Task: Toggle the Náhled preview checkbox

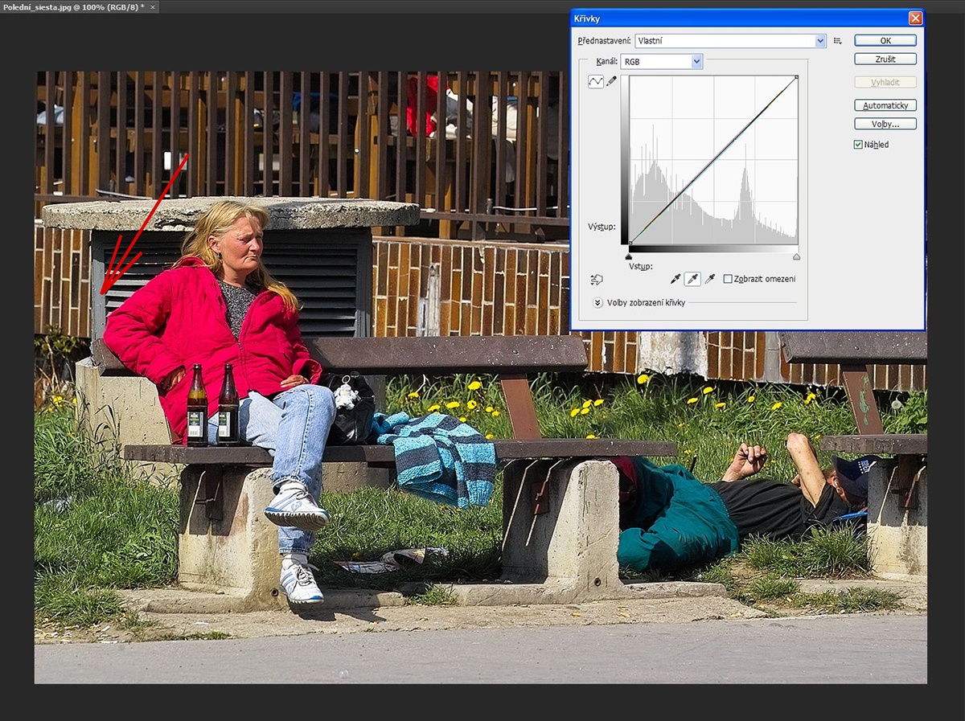Action: point(858,145)
